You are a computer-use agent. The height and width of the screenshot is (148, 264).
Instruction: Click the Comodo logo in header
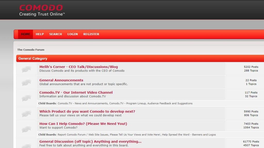(41, 8)
